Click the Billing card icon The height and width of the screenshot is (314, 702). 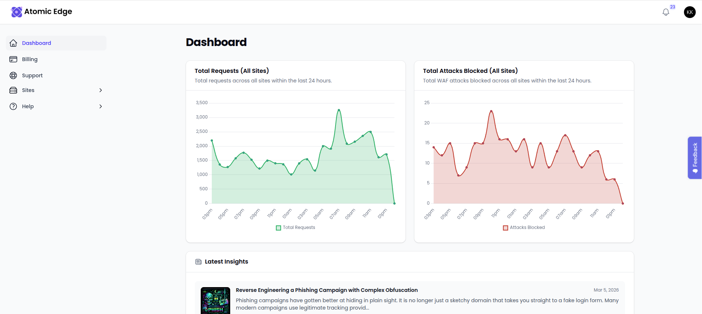coord(13,59)
